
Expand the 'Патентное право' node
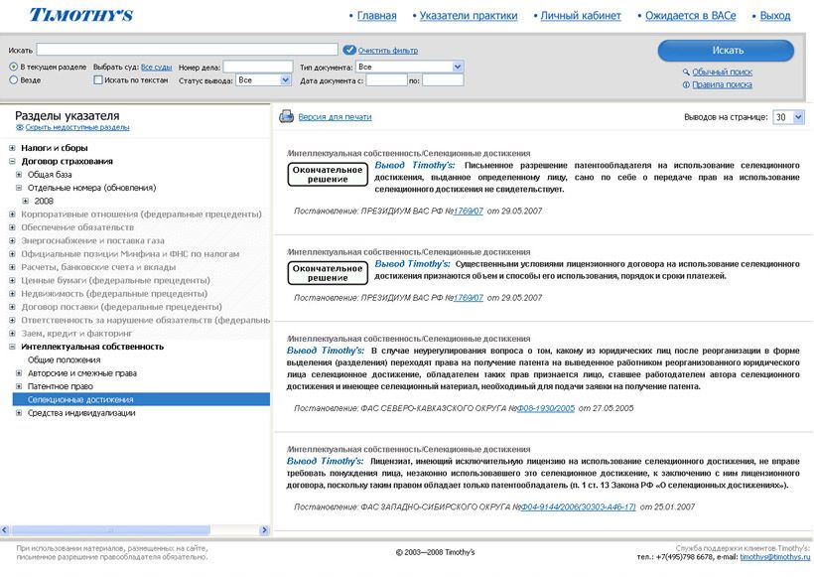pyautogui.click(x=19, y=386)
